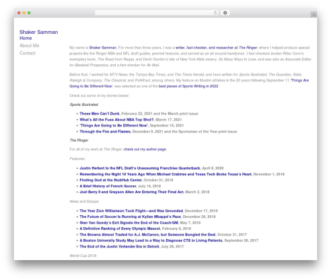Image resolution: width=331 pixels, height=280 pixels.
Task: Open Future of Soccer Kylian Mbappé article
Action: point(130,216)
